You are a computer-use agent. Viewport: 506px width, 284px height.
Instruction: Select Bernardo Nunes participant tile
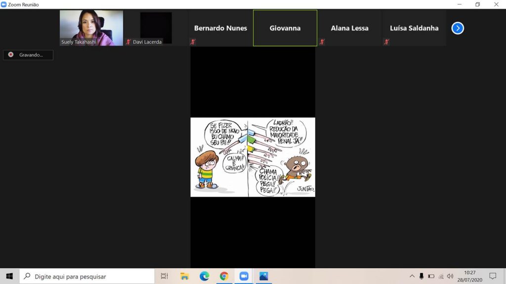[x=220, y=28]
